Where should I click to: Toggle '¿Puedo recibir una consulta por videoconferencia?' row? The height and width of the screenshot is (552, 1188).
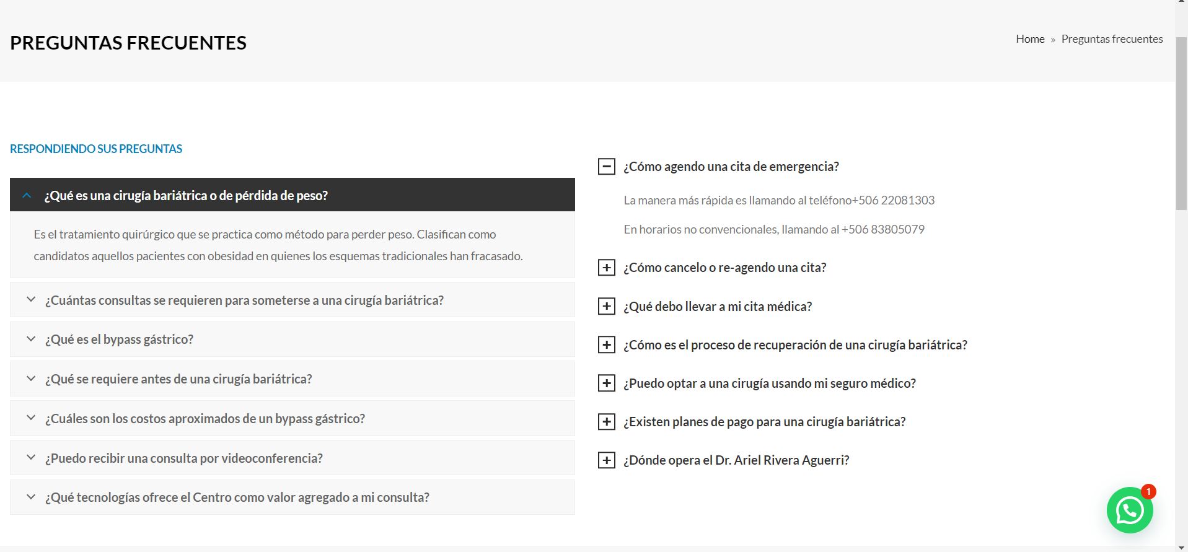(293, 458)
